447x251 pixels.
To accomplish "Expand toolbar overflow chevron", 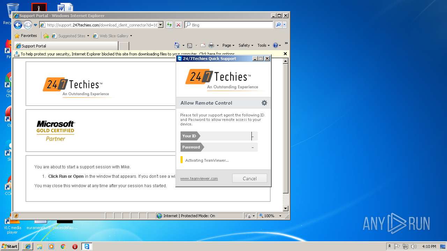I will (x=286, y=44).
